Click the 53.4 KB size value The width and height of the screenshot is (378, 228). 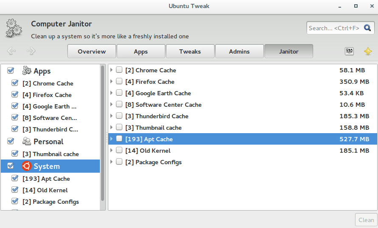click(352, 93)
